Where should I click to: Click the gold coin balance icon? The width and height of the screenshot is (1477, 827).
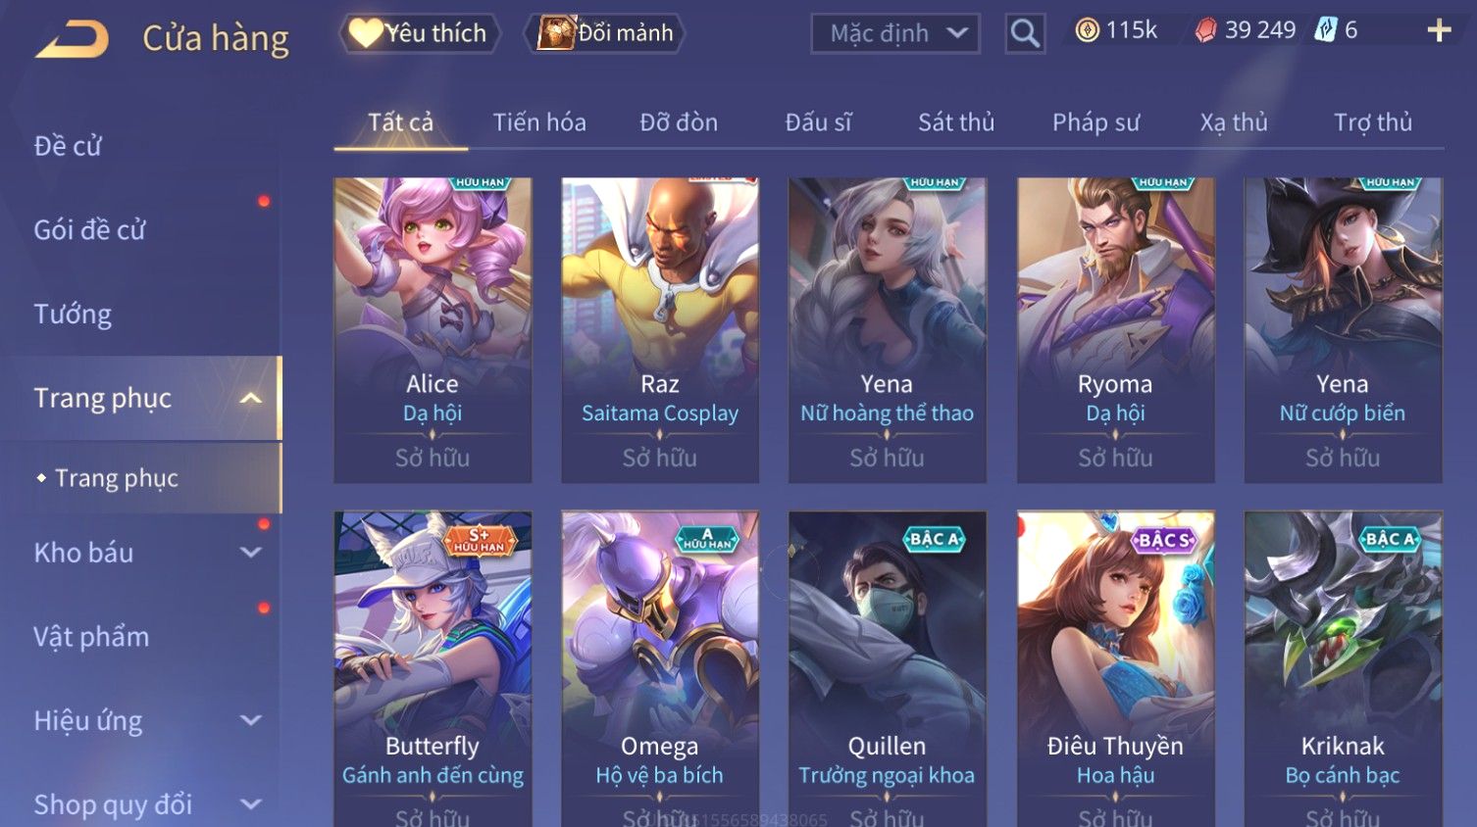[x=1087, y=31]
